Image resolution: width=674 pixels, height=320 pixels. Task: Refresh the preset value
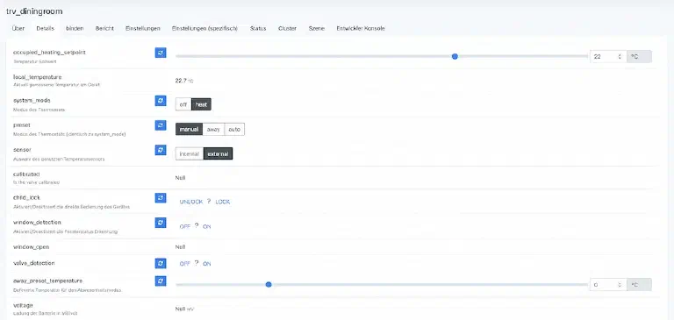click(x=161, y=125)
